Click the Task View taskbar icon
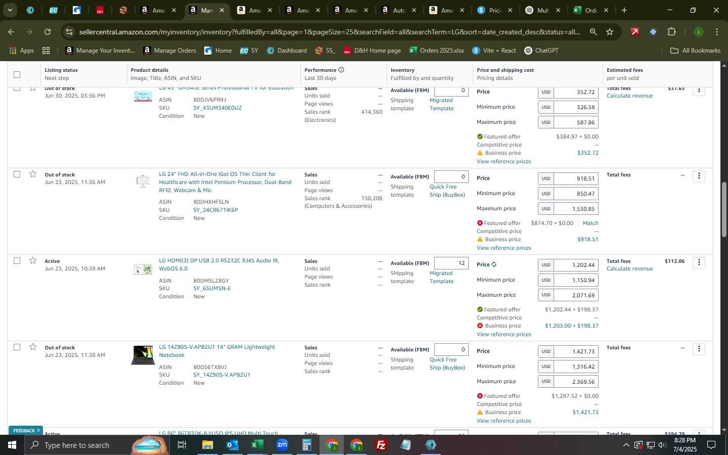Viewport: 728px width, 455px height. click(182, 445)
